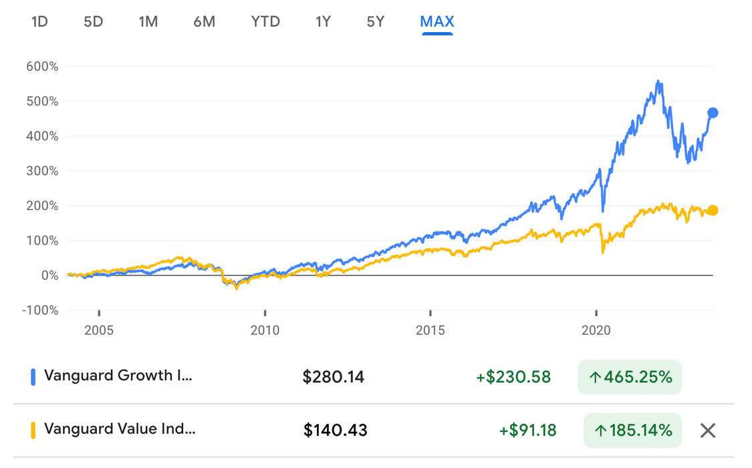
Task: Select the 5D range
Action: click(93, 21)
